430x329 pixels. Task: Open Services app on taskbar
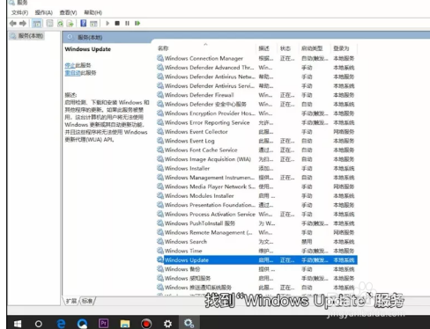click(x=189, y=323)
